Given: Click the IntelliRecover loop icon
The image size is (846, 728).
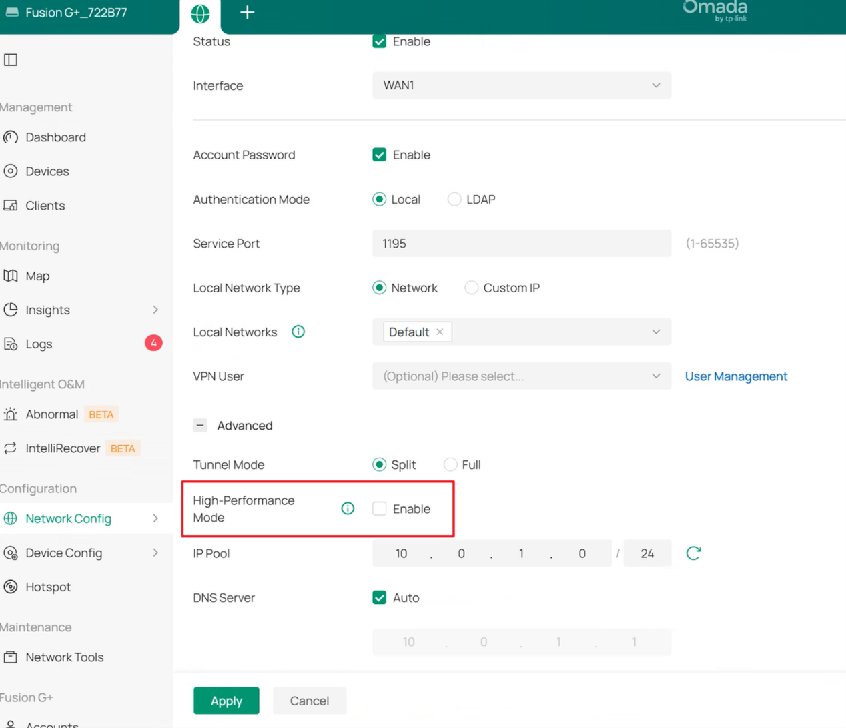Looking at the screenshot, I should point(11,448).
